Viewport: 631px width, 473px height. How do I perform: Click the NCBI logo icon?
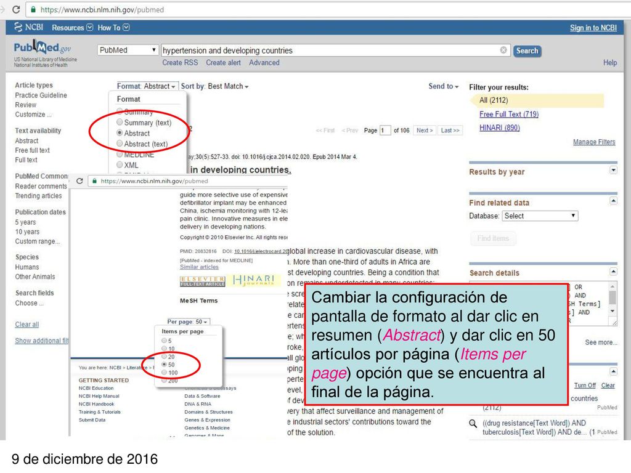[18, 27]
